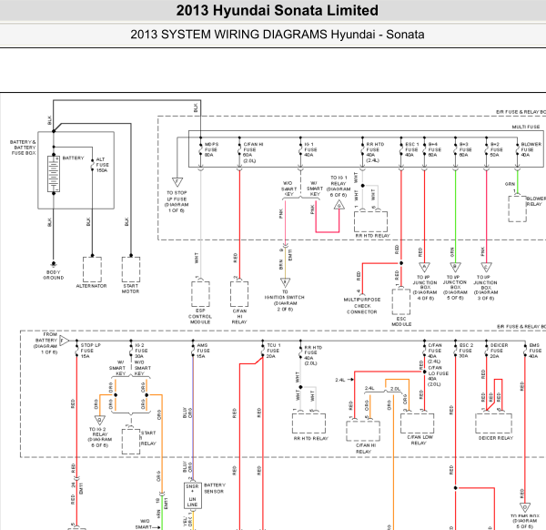Click the 'C/FAN HI FUSE 60A' label
546x530 pixels.
253,152
